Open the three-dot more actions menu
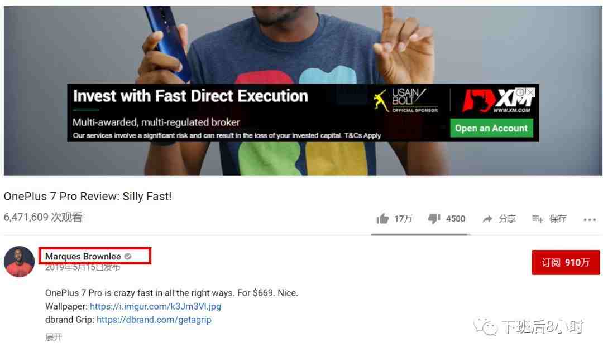Screen dimensions: 603x353 590,220
